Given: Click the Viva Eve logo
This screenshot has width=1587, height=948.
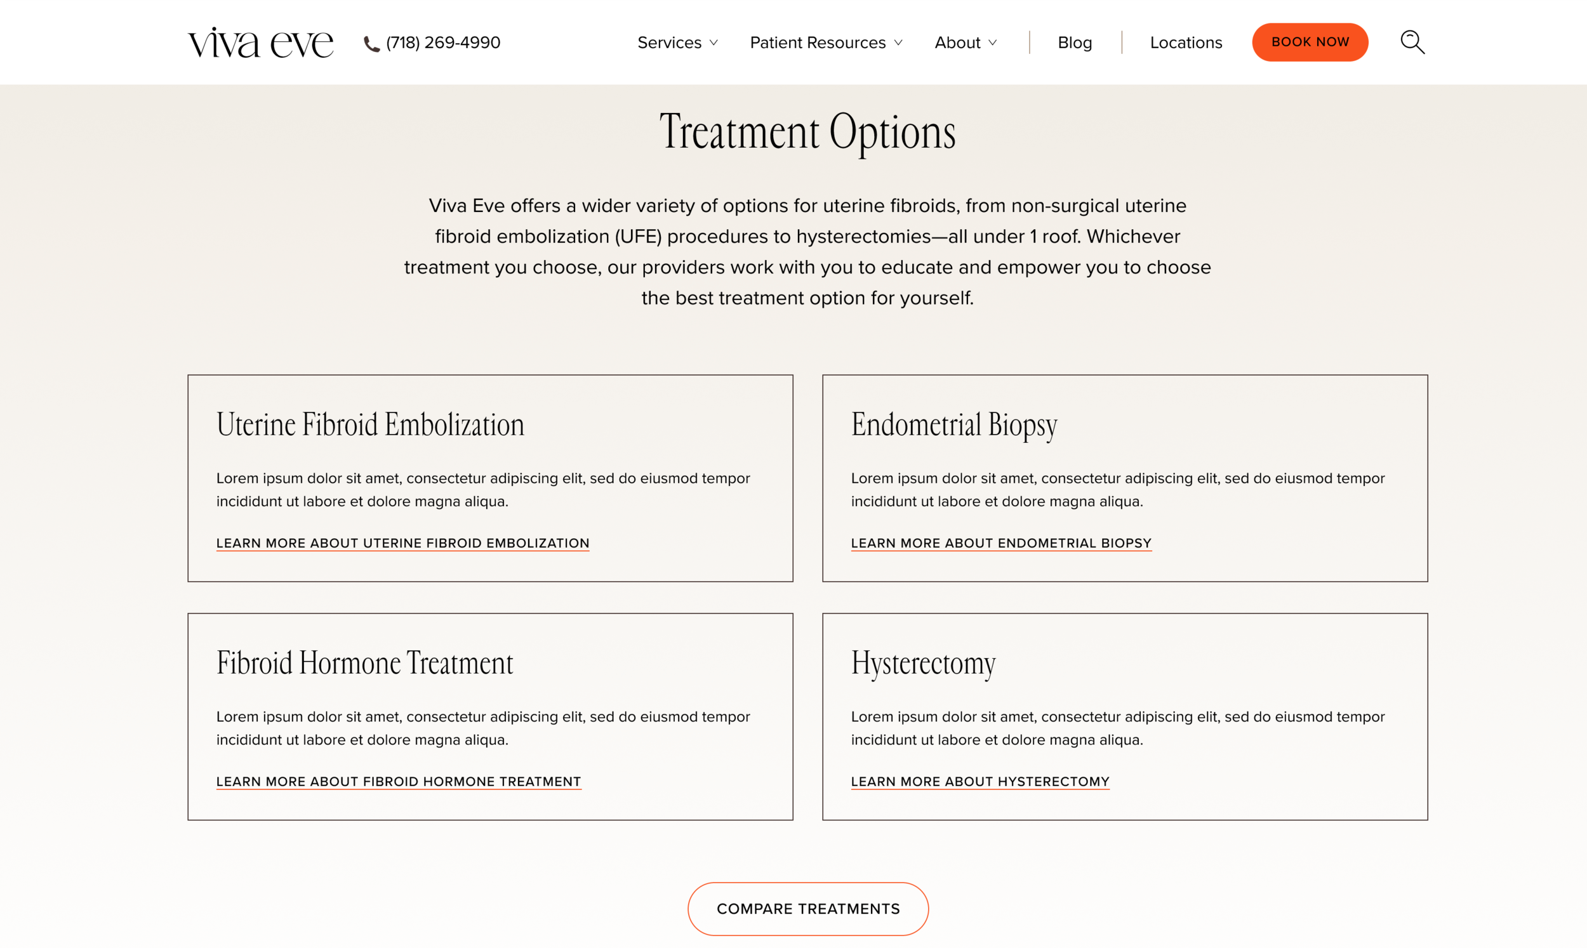Looking at the screenshot, I should point(261,43).
